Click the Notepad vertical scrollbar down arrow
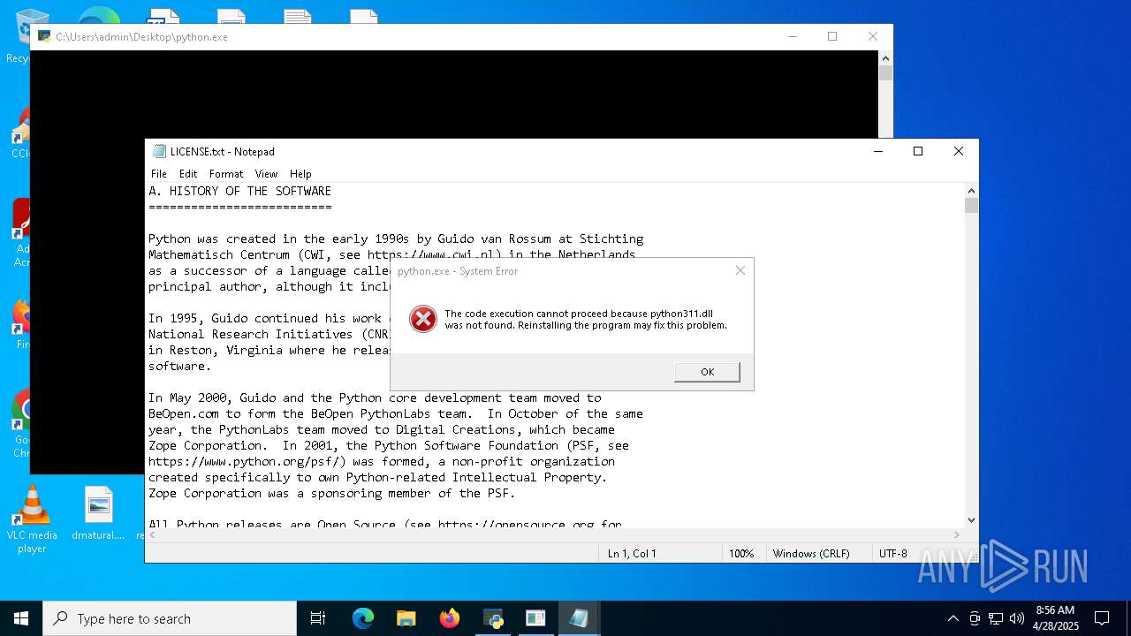This screenshot has width=1131, height=636. click(x=971, y=520)
